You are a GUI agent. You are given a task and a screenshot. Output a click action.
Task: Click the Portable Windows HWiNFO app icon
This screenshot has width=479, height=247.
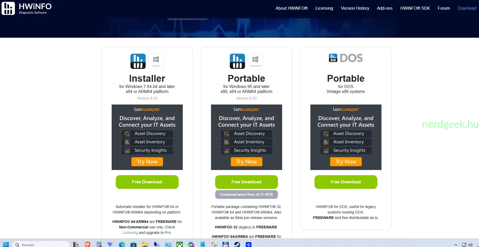click(x=237, y=61)
